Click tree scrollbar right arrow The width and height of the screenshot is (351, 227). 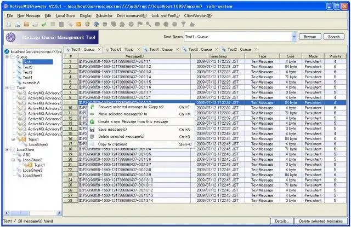[x=59, y=213]
